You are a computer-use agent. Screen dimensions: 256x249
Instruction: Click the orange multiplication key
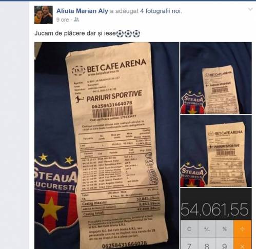pyautogui.click(x=243, y=244)
